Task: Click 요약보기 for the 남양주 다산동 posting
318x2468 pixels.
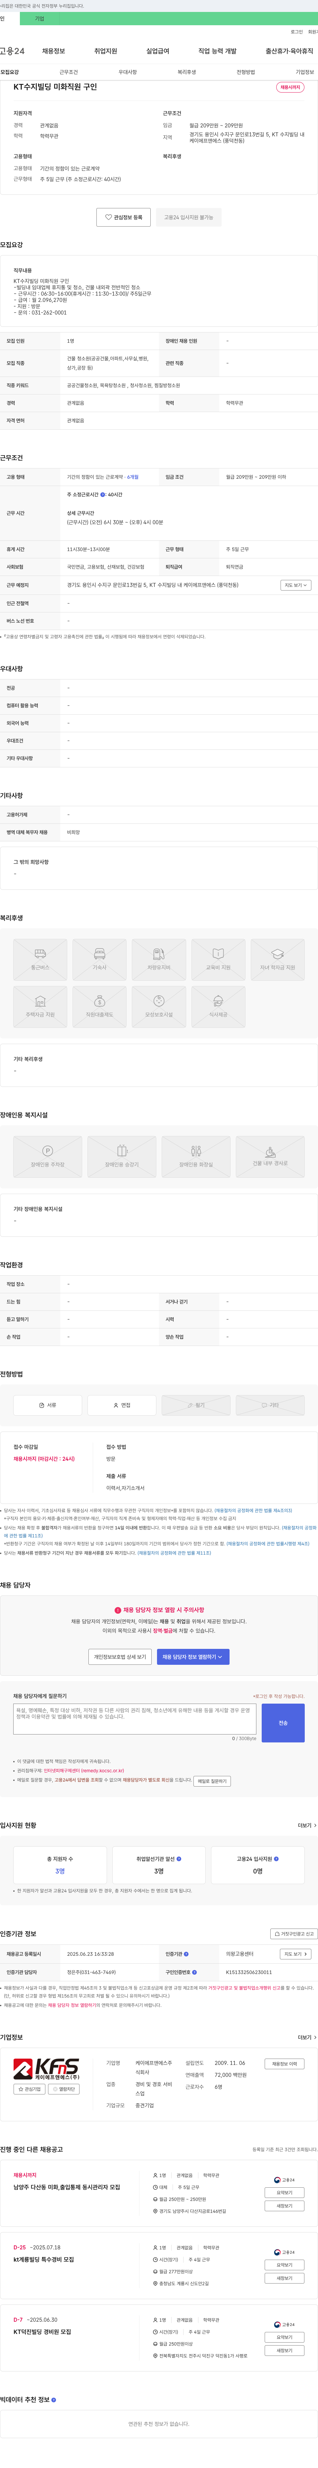Action: (x=285, y=2192)
